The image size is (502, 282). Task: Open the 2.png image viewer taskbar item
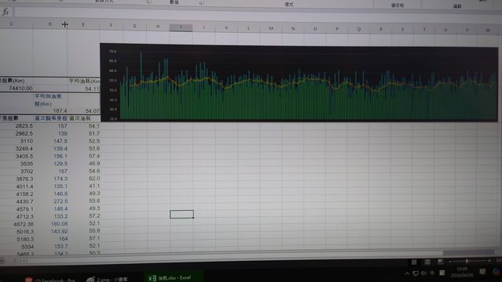pos(107,279)
